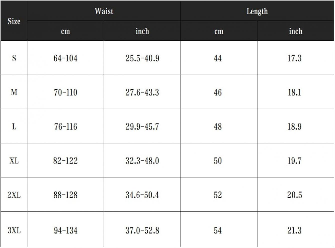Select the size M row label
The width and height of the screenshot is (335, 248).
click(14, 92)
